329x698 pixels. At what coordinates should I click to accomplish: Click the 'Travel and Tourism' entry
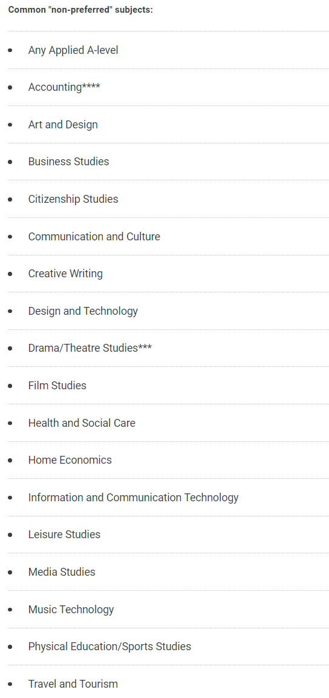(73, 683)
